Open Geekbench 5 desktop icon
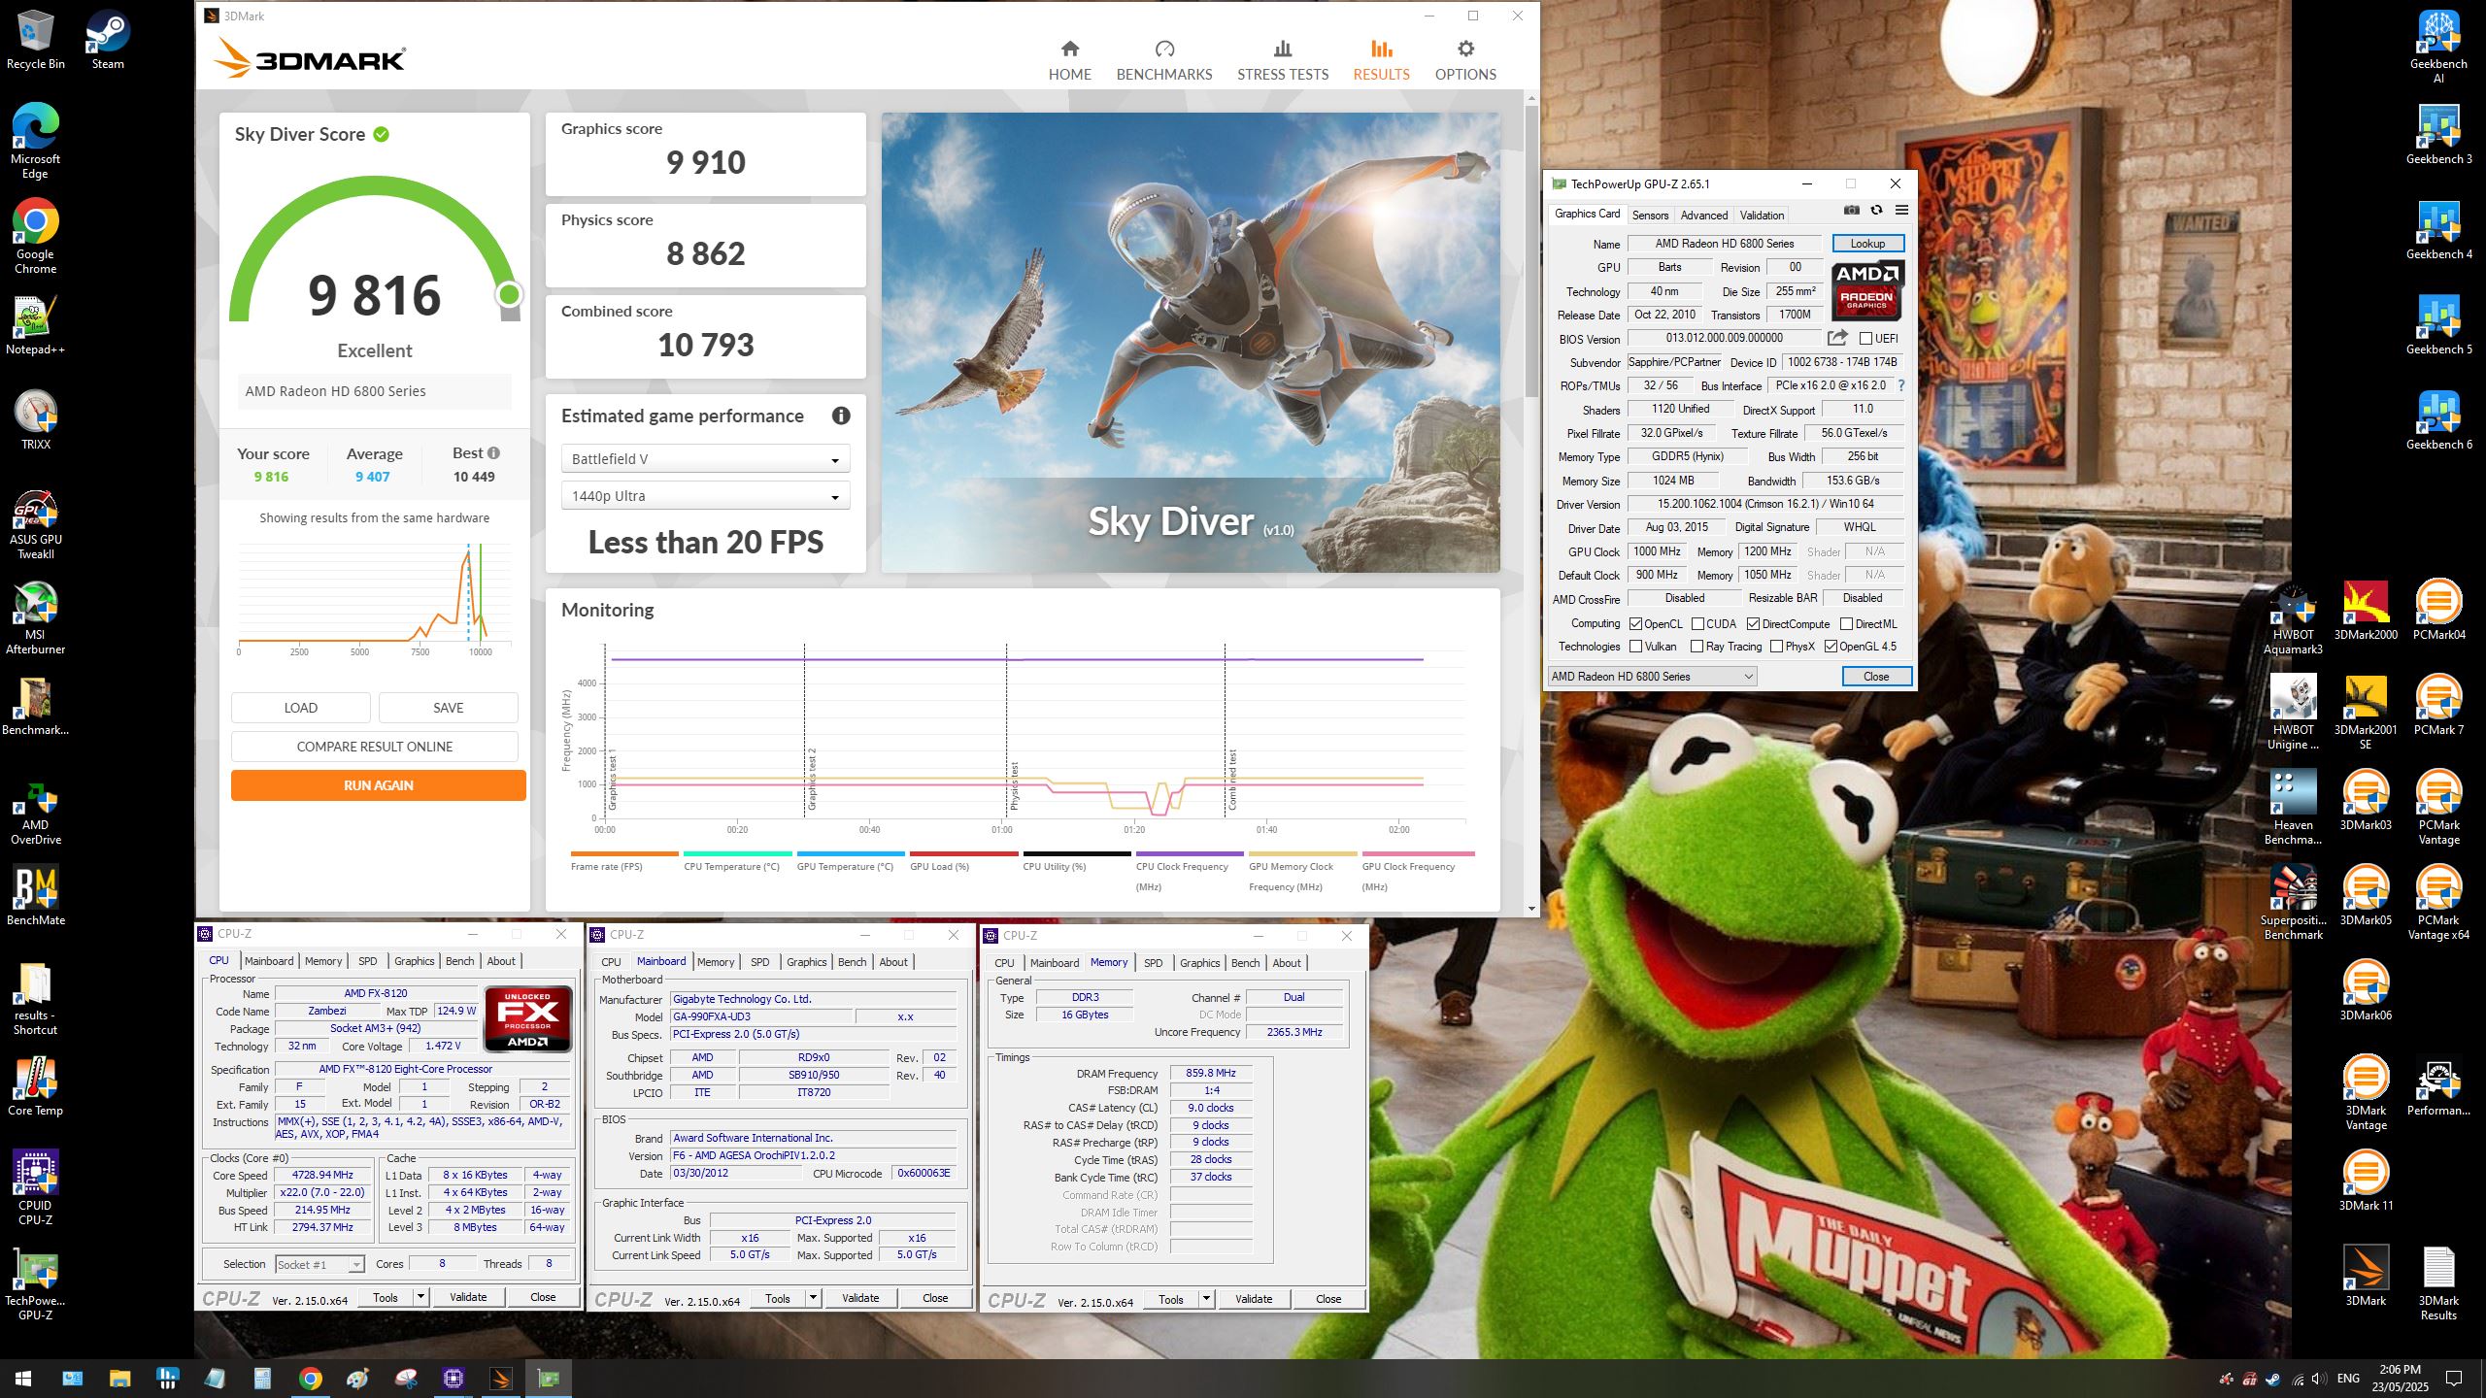The width and height of the screenshot is (2486, 1398). click(2437, 325)
